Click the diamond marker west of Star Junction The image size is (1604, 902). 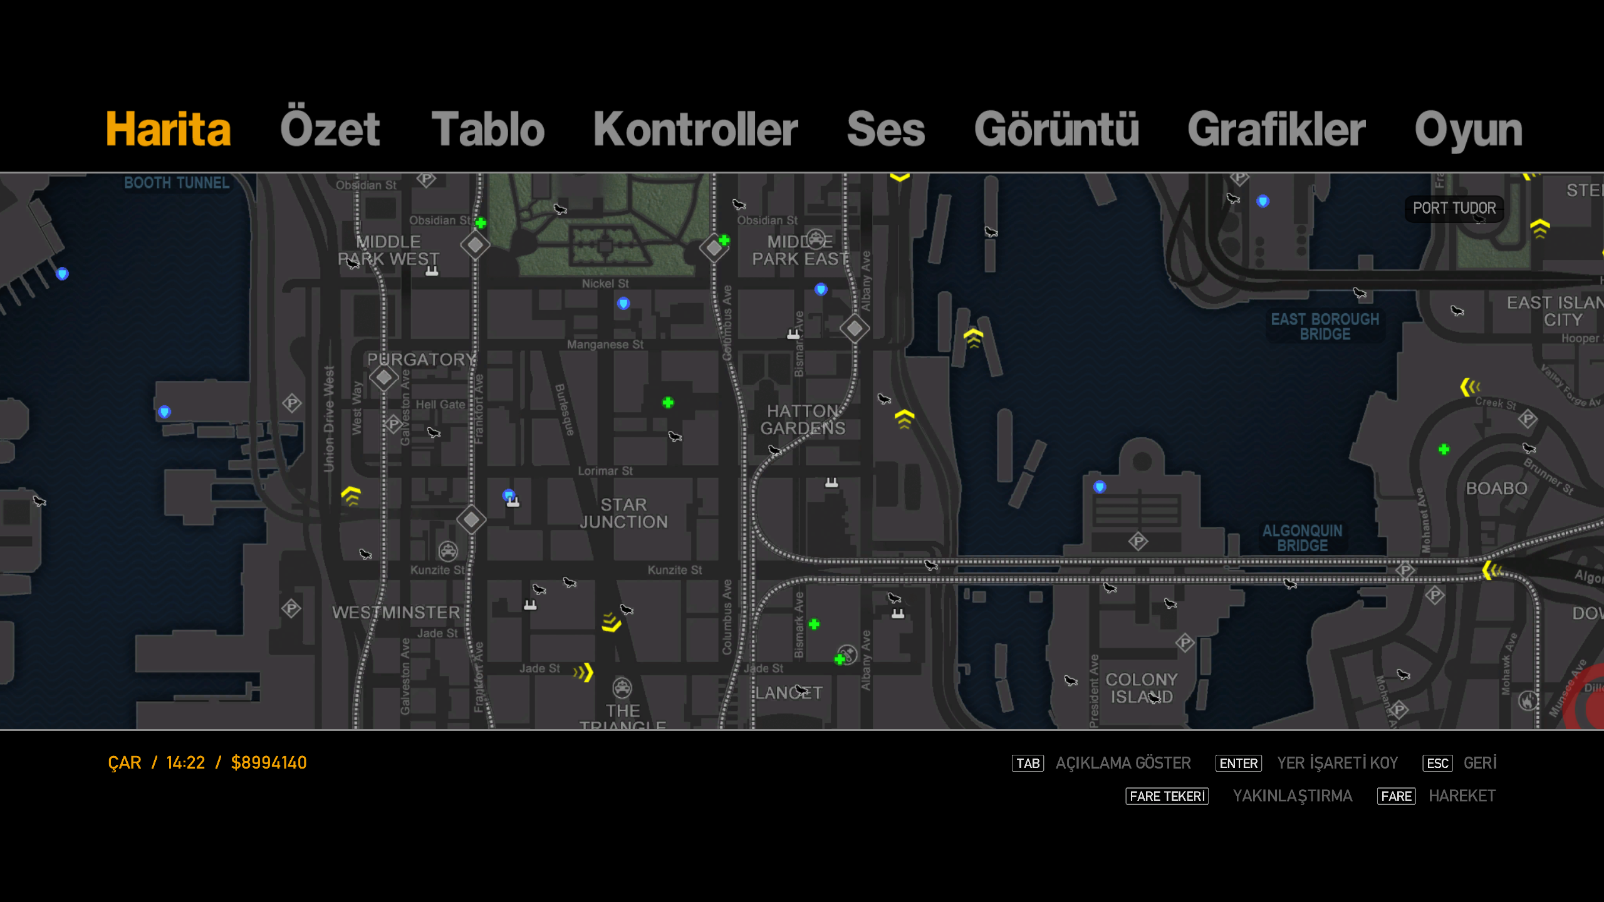pyautogui.click(x=471, y=519)
